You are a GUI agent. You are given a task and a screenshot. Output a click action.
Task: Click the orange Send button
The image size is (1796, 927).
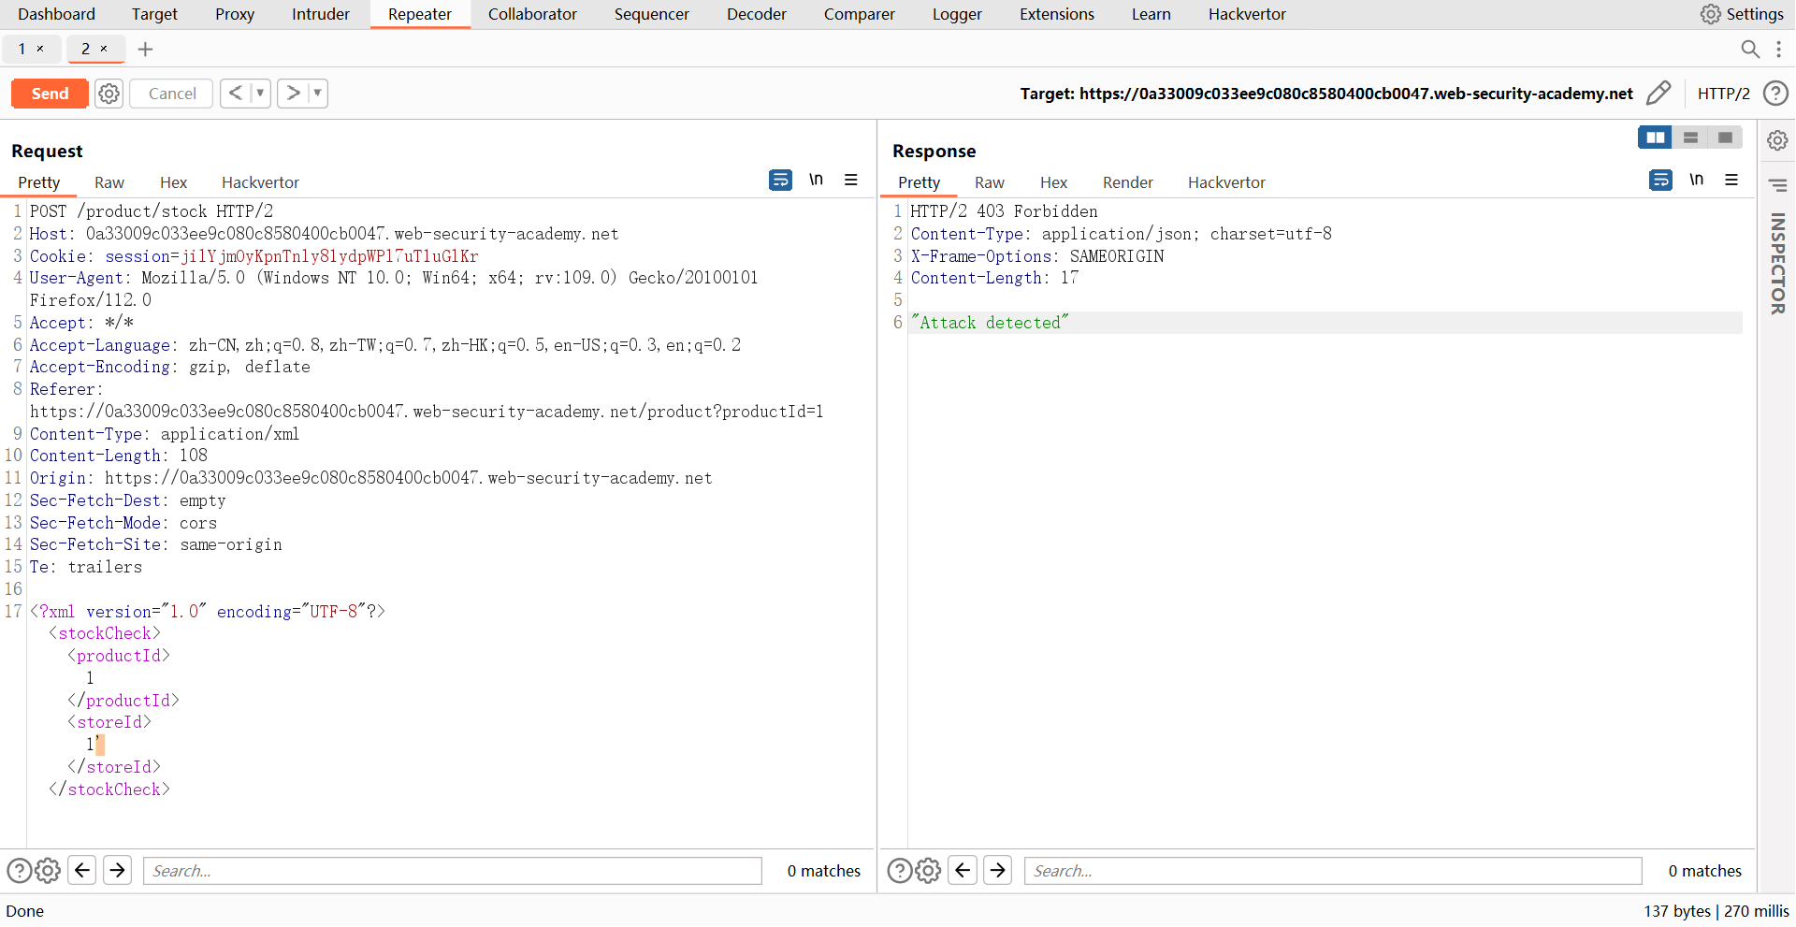(50, 94)
